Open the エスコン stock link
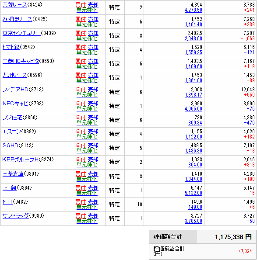This screenshot has height=260, width=257. (x=12, y=132)
